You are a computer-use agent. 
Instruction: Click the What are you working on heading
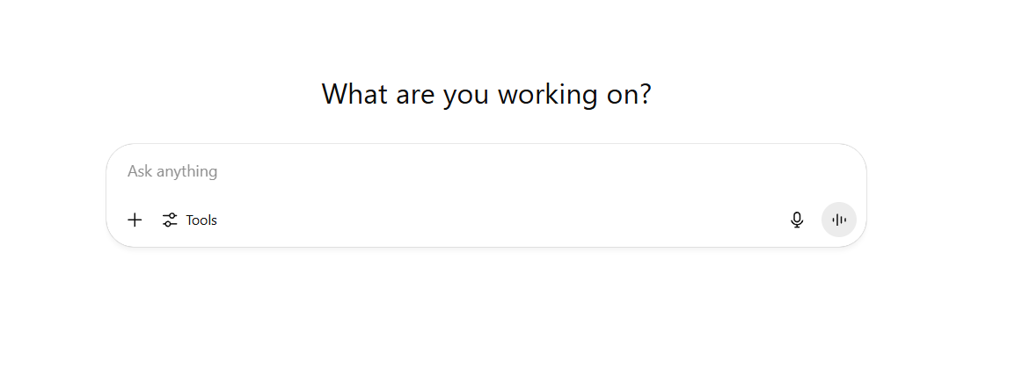pyautogui.click(x=486, y=95)
